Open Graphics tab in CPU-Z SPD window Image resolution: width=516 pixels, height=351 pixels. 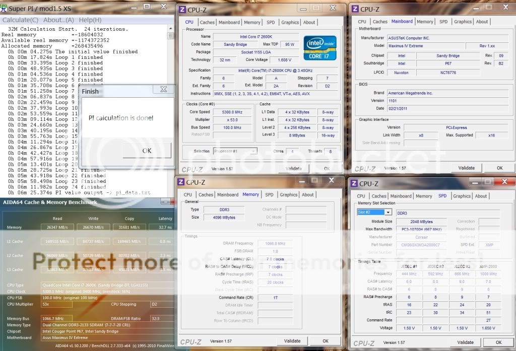[x=462, y=196]
